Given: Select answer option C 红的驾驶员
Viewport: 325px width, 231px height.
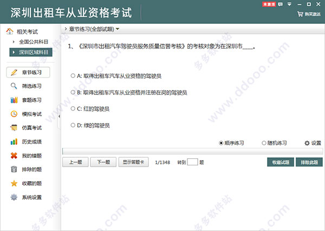Looking at the screenshot, I should click(90, 109).
